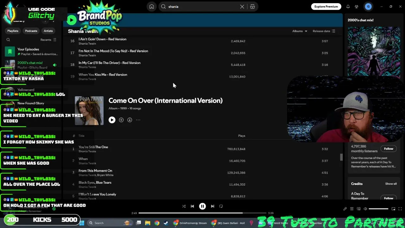This screenshot has width=405, height=228.
Task: Open the Browse icon next to search
Action: pyautogui.click(x=252, y=7)
